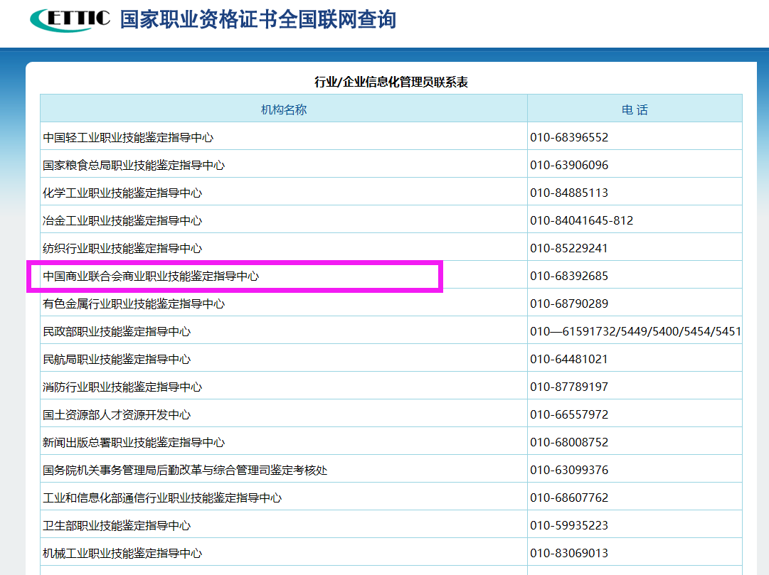Select phone number 010-64481021
Screen dimensions: 769x575
point(569,360)
